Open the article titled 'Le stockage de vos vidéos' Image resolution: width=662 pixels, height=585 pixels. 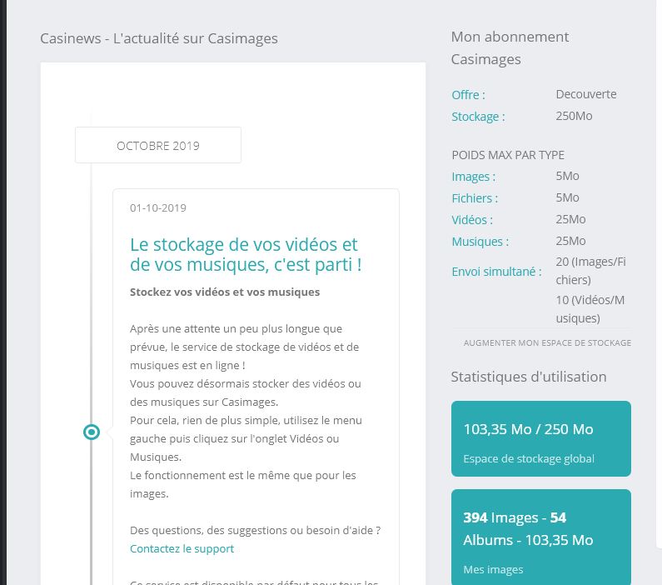[246, 255]
